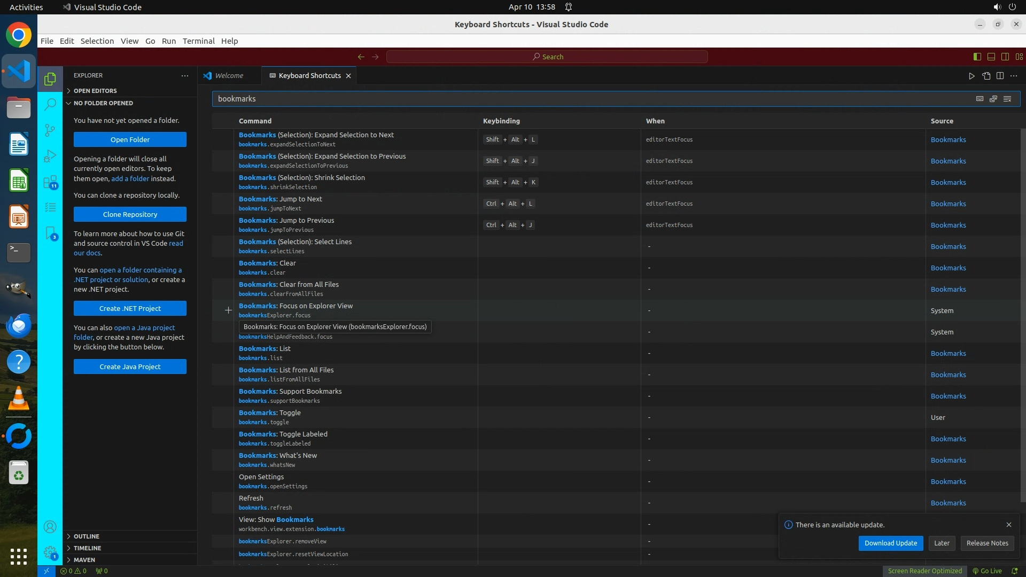Expand the Timeline section
1026x577 pixels.
point(87,548)
